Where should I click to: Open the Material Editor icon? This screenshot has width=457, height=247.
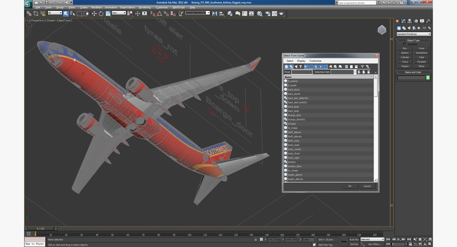click(x=259, y=13)
